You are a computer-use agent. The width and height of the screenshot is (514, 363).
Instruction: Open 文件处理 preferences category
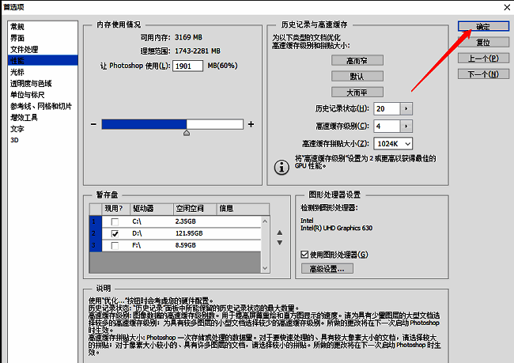[x=24, y=49]
